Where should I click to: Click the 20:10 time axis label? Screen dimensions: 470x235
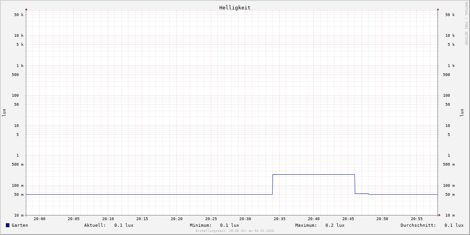(108, 219)
